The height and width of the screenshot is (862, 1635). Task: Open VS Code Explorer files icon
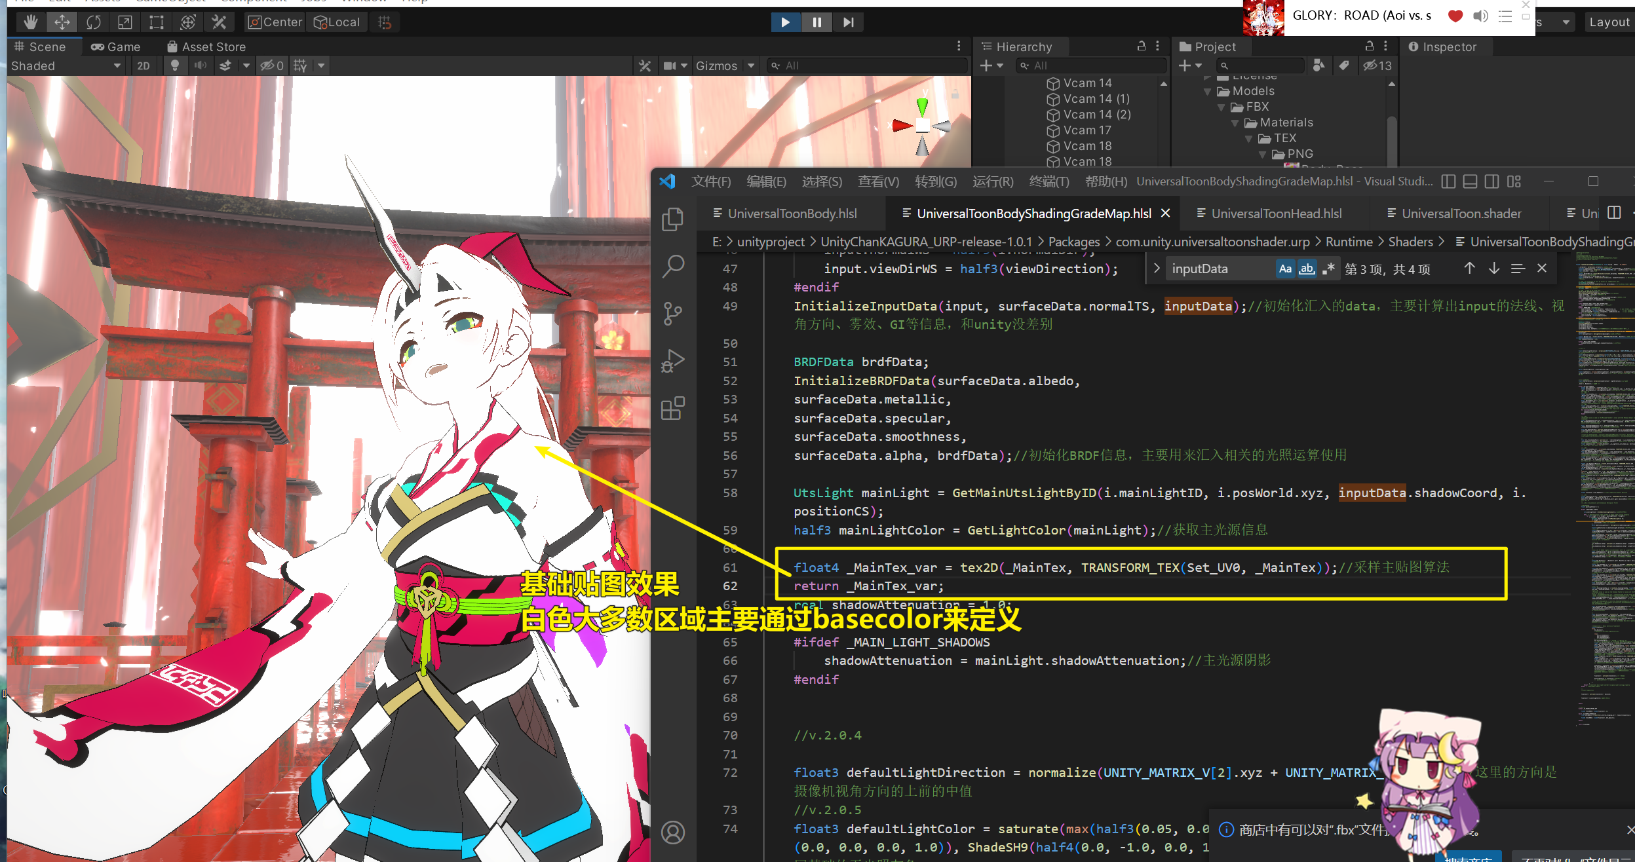(x=673, y=219)
